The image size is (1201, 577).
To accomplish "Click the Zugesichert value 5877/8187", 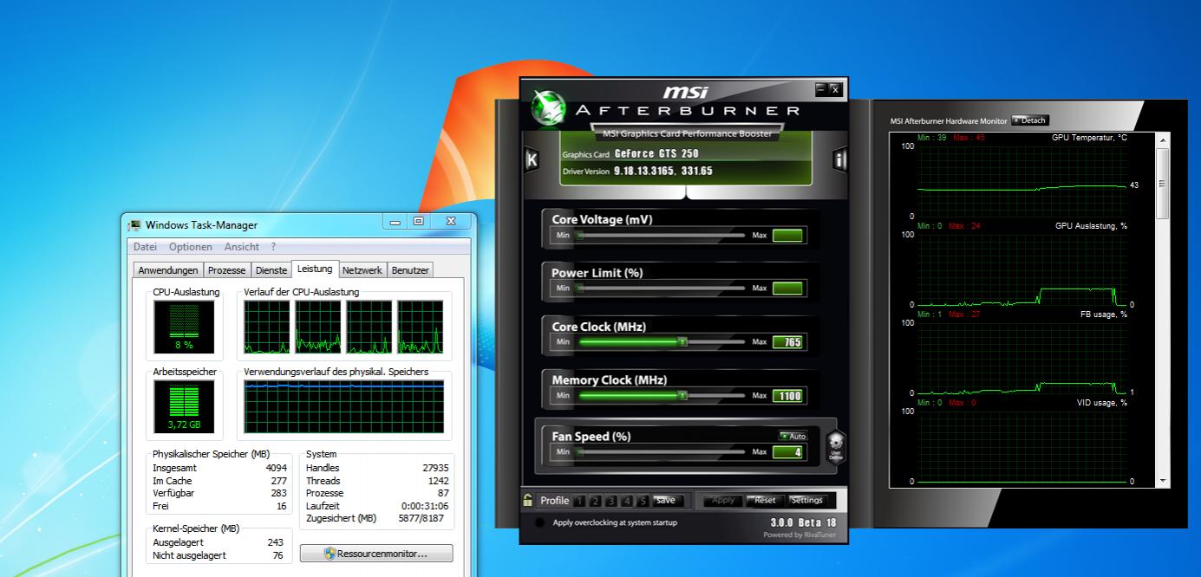I will (x=423, y=519).
